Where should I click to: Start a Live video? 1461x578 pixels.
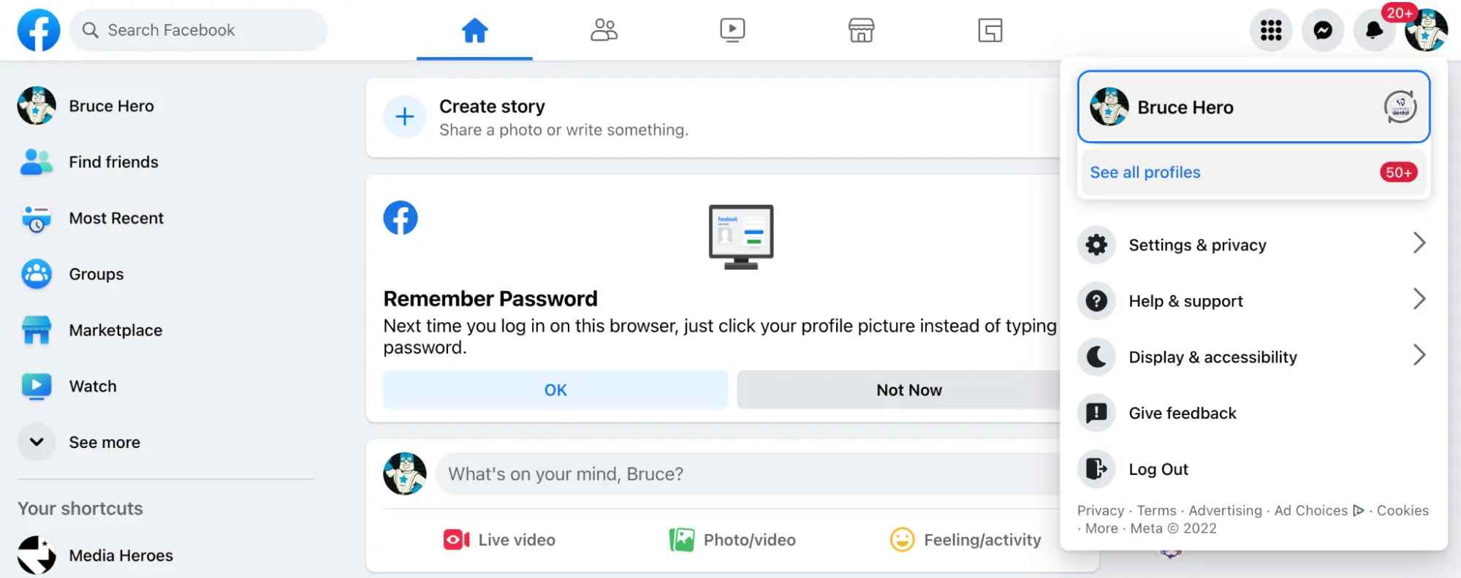pyautogui.click(x=500, y=540)
